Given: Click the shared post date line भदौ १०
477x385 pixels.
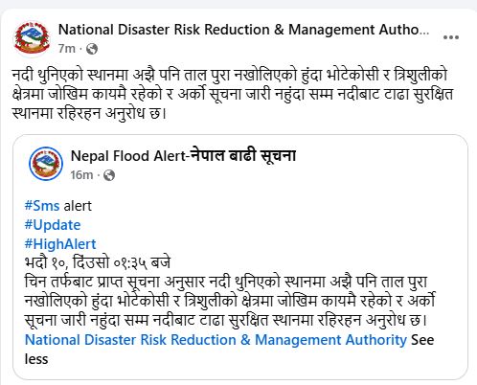Looking at the screenshot, I should [x=98, y=263].
